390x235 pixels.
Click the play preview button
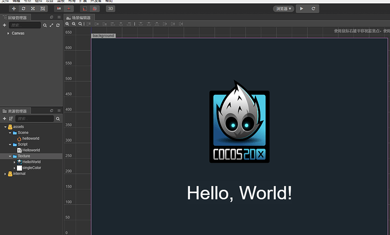click(x=301, y=8)
